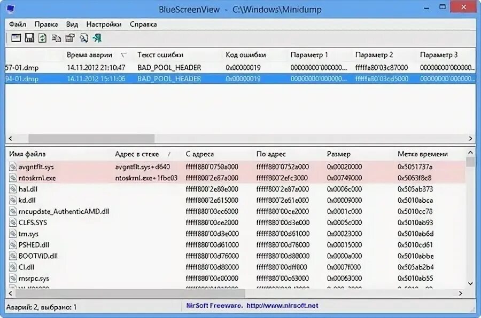The width and height of the screenshot is (481, 318).
Task: Click the lower pane vertical scroll down arrow
Action: pos(470,284)
